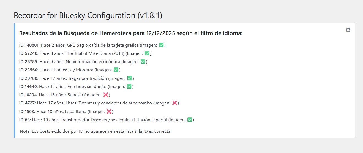The image size is (363, 153).
Task: Click the red cross next to Subasta
Action: pyautogui.click(x=106, y=95)
